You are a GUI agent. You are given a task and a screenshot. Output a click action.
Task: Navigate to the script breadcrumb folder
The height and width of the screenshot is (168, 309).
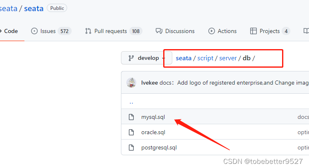205,58
